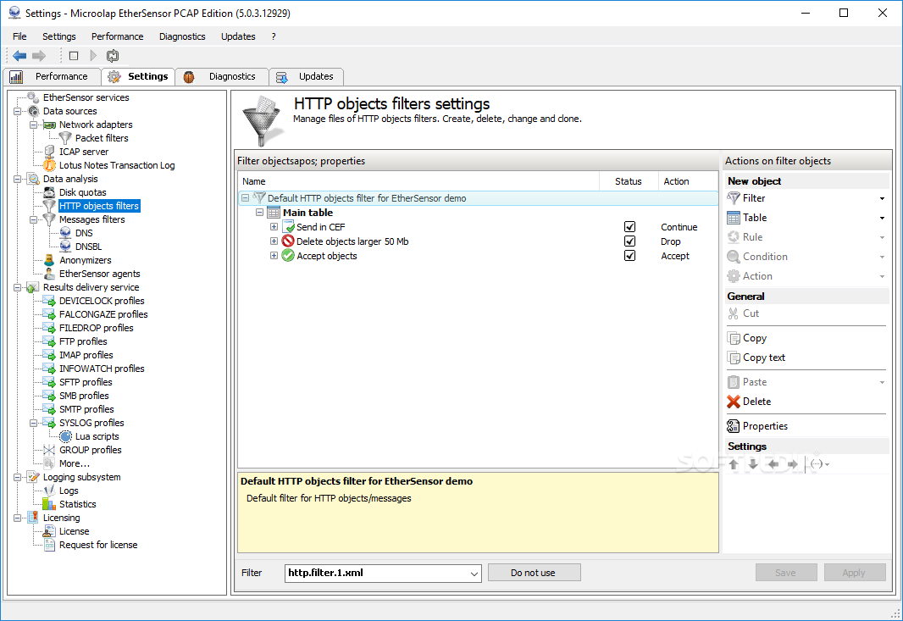Viewport: 903px width, 621px height.
Task: Open the New object Filter dropdown arrow
Action: click(x=882, y=199)
